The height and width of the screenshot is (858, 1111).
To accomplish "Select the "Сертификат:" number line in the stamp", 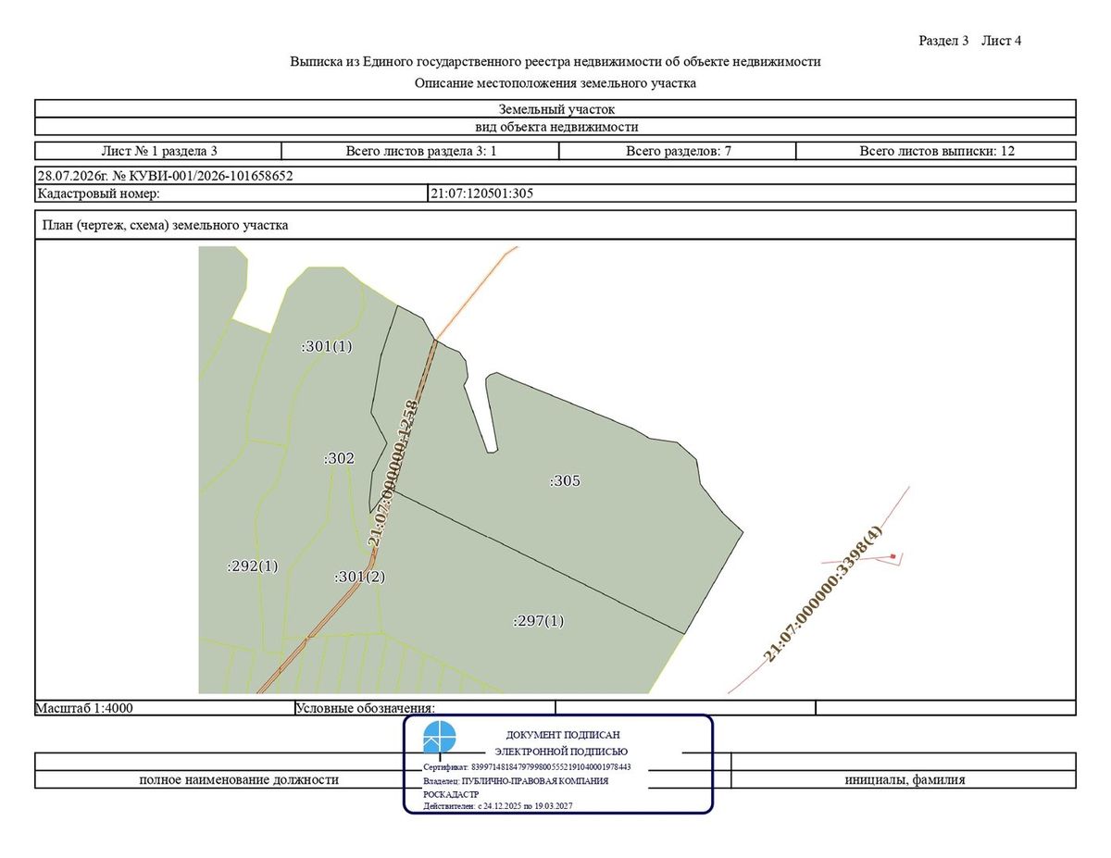I will pyautogui.click(x=527, y=767).
